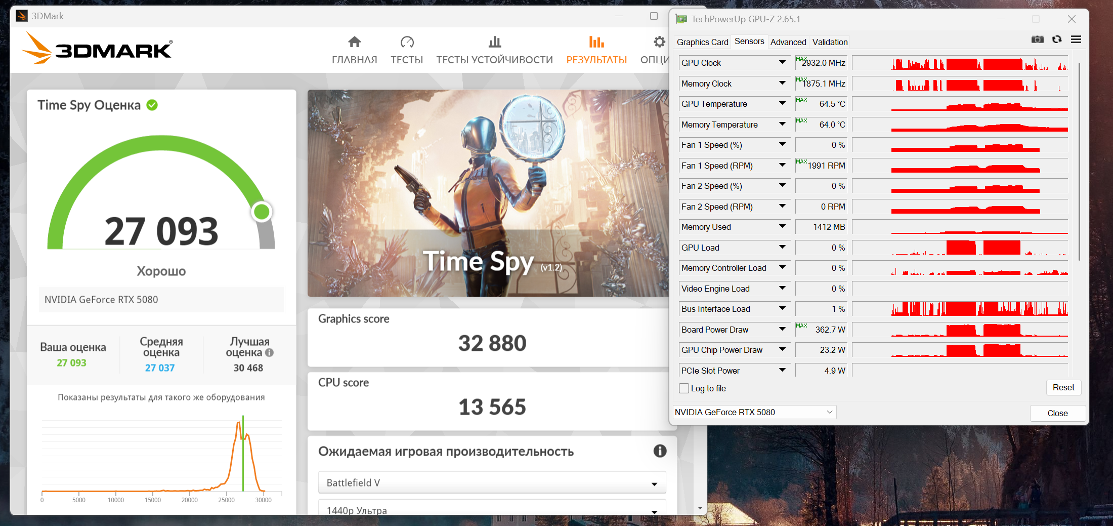Switch to the Sensors tab
This screenshot has width=1113, height=526.
point(749,42)
